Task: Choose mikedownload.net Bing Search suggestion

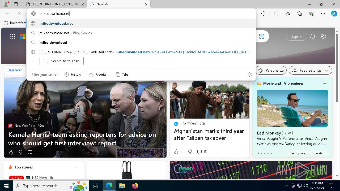Action: click(x=141, y=33)
